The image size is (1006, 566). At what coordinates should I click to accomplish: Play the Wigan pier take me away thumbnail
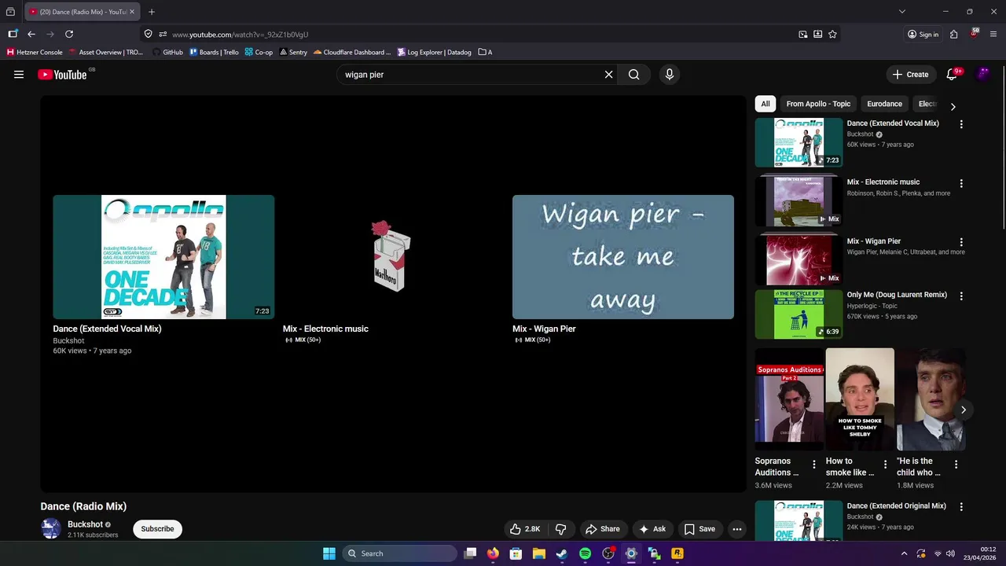click(623, 257)
